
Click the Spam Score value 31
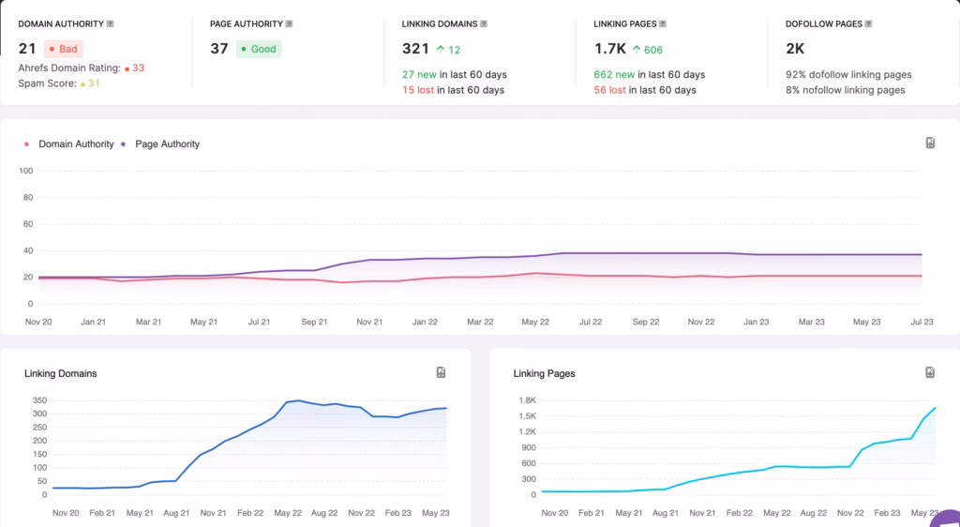pyautogui.click(x=94, y=83)
